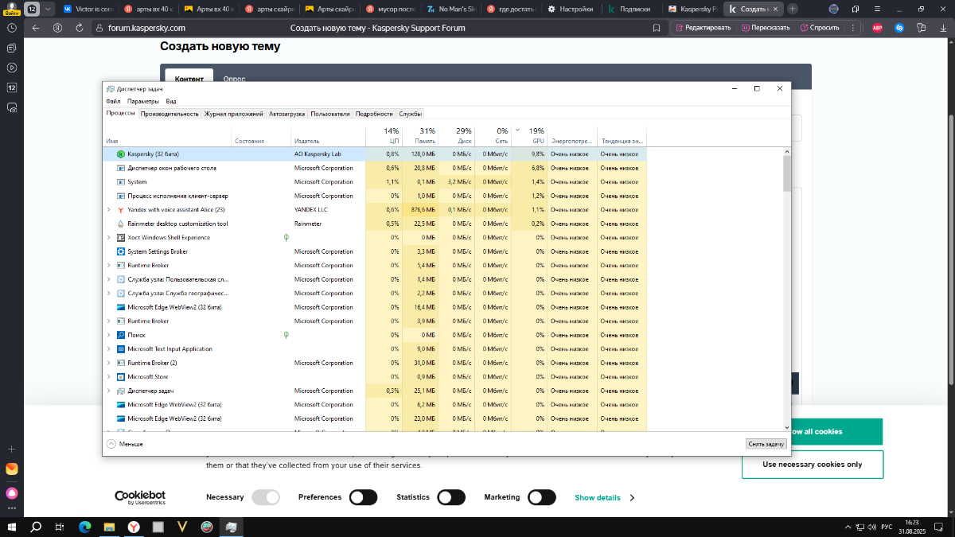Switch to the Подробности tab

coord(374,114)
